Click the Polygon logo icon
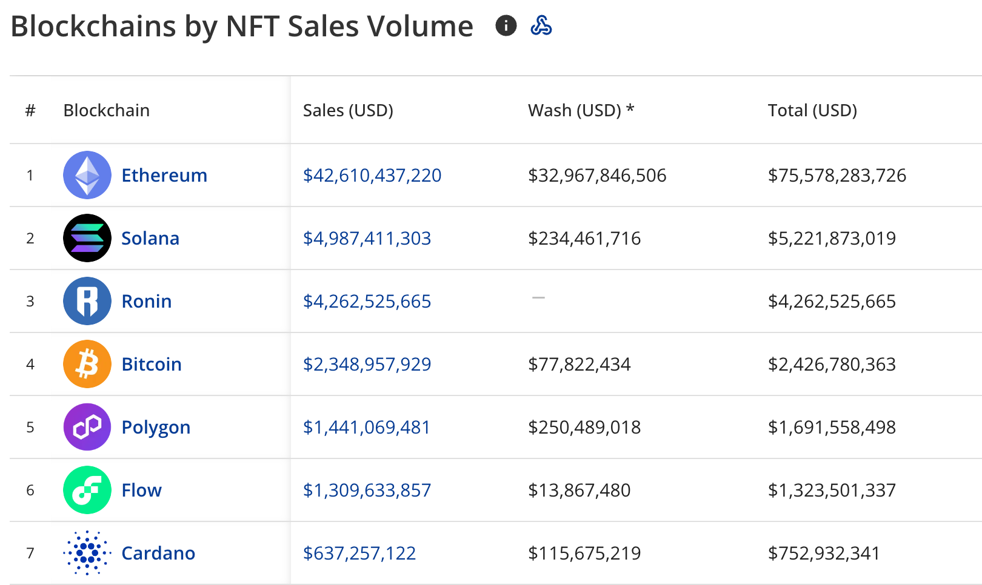 (87, 427)
